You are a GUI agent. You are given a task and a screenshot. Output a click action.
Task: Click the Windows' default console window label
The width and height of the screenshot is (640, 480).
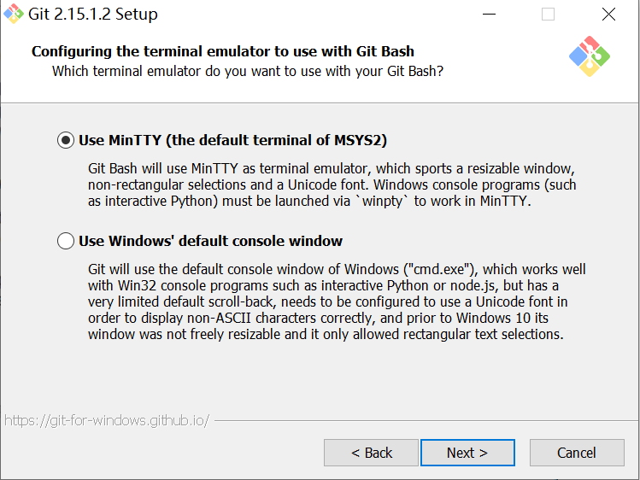(210, 241)
